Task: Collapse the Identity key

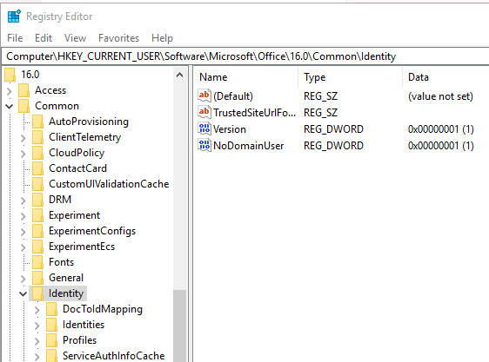Action: pos(23,293)
